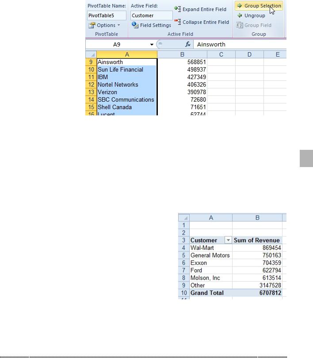The width and height of the screenshot is (313, 358).
Task: Click the Ainsworth cell
Action: pos(127,62)
